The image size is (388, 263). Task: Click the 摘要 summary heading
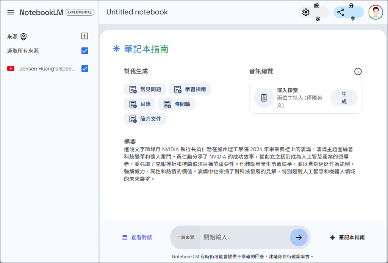coord(130,141)
